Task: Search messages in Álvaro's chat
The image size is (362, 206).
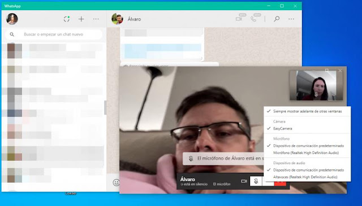Action: 277,19
